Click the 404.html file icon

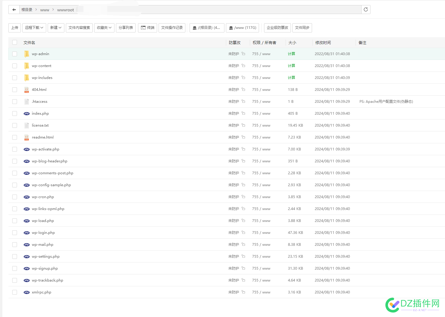point(27,90)
